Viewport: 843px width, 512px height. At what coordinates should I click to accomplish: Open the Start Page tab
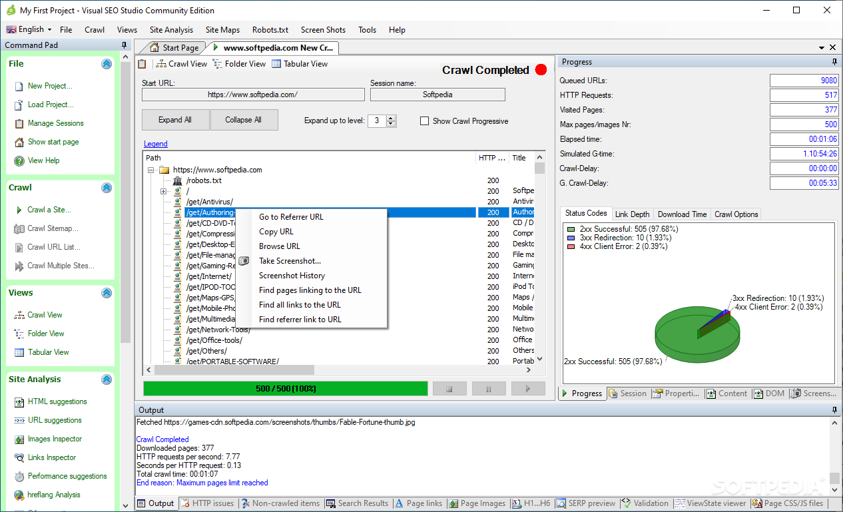[x=174, y=48]
